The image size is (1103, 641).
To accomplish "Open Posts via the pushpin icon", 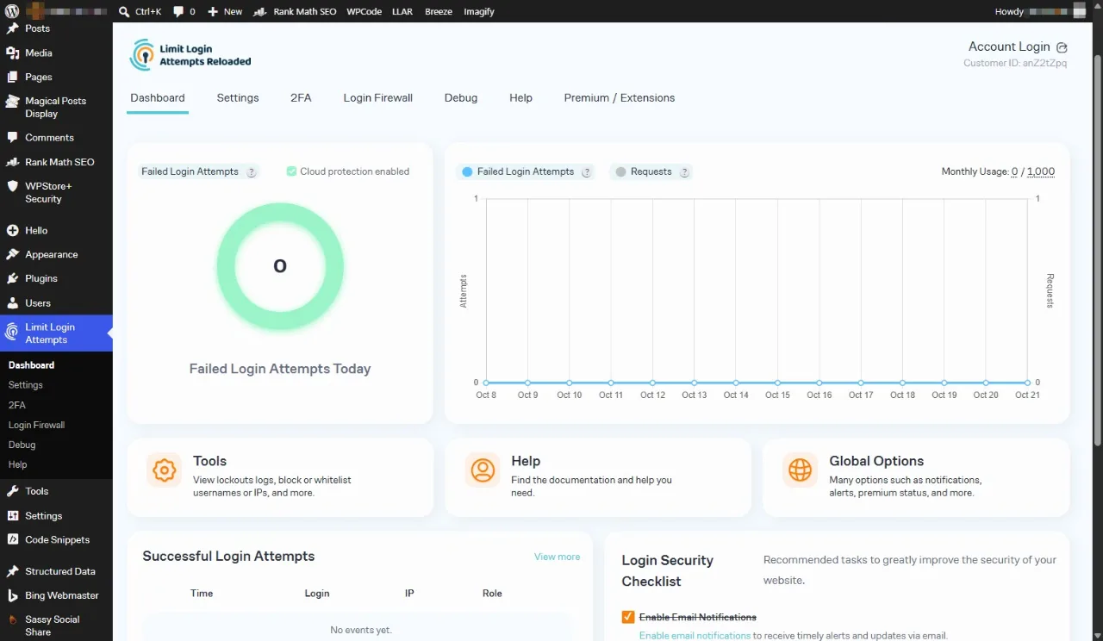I will click(12, 28).
